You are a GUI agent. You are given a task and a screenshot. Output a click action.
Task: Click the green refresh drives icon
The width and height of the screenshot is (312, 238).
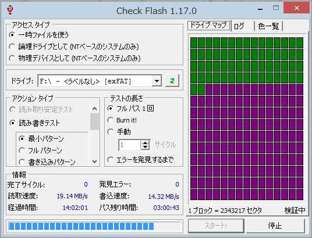tap(172, 80)
